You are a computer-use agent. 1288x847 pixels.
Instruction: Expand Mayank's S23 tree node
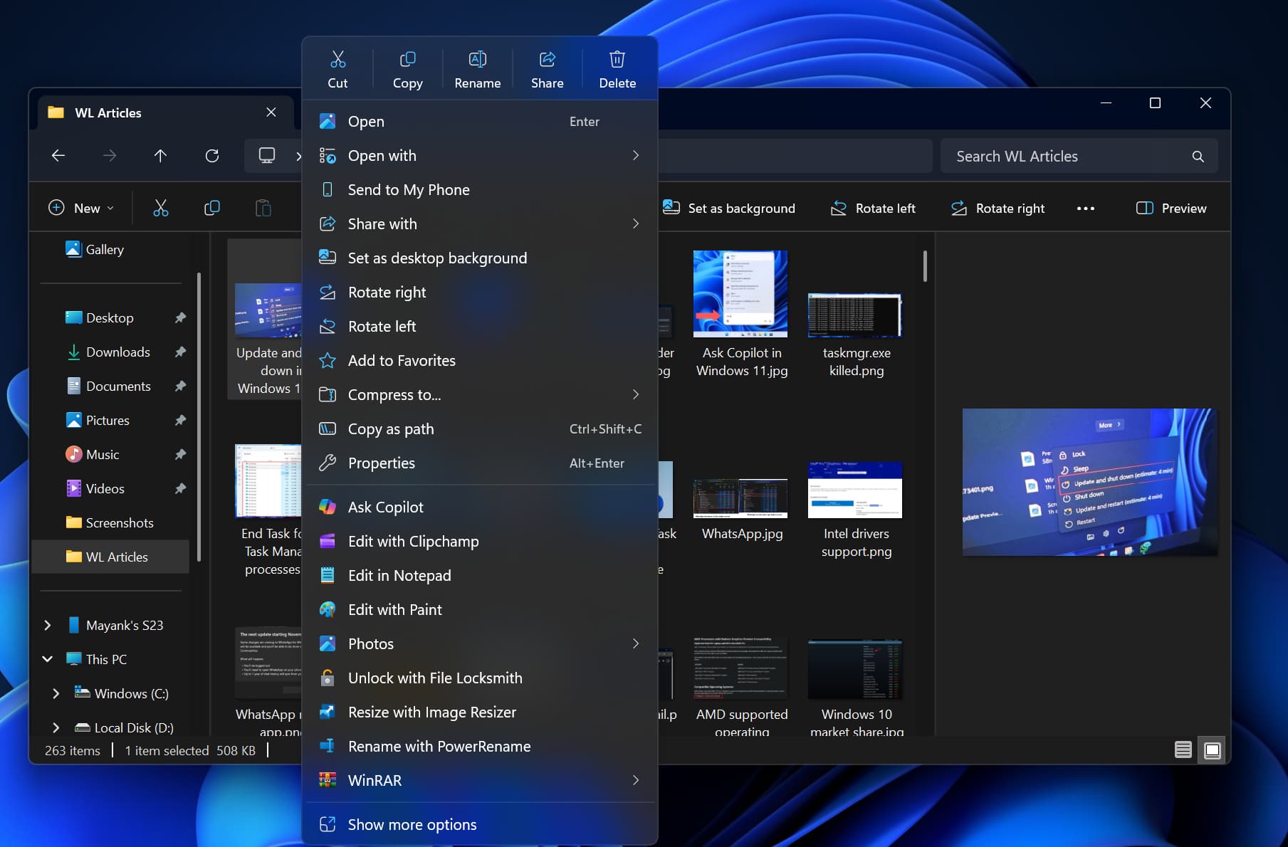(x=48, y=625)
